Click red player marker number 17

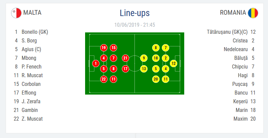[125, 69]
